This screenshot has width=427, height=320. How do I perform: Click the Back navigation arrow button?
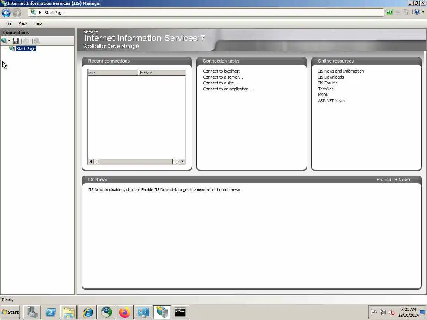(x=6, y=13)
